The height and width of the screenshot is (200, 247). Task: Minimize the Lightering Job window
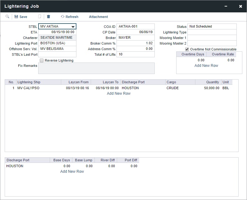tap(226, 6)
